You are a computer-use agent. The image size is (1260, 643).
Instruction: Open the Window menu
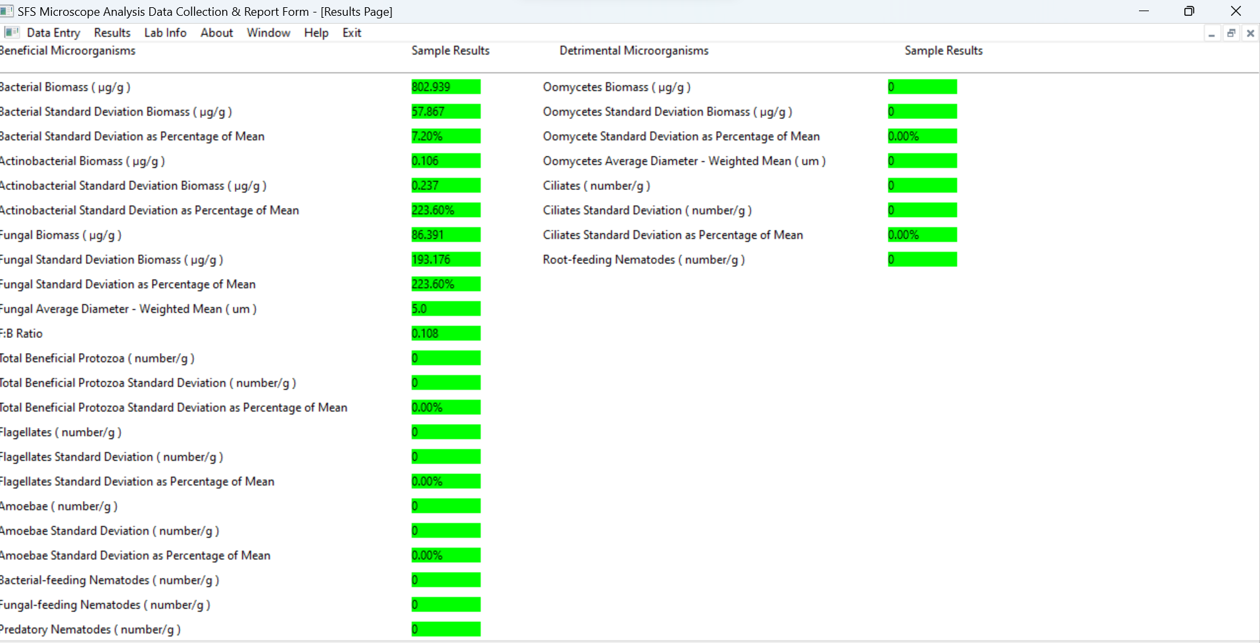[268, 33]
